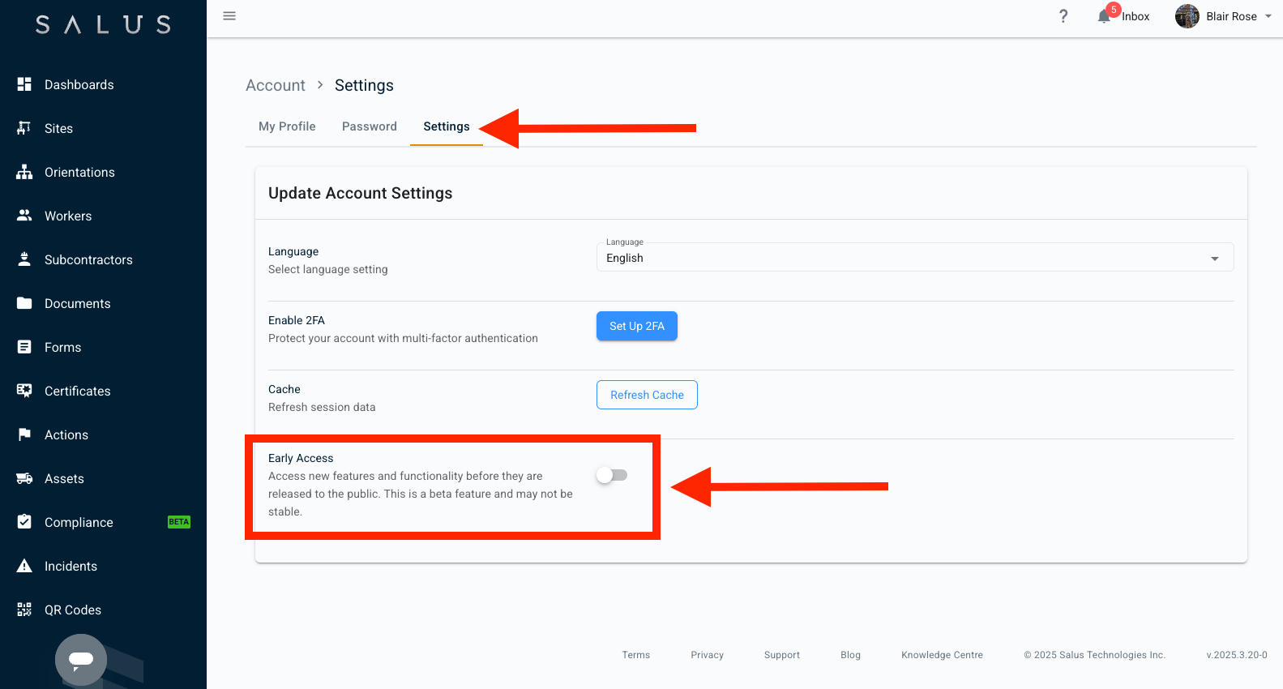Open Compliance in the sidebar
This screenshot has height=689, width=1283.
(x=79, y=522)
